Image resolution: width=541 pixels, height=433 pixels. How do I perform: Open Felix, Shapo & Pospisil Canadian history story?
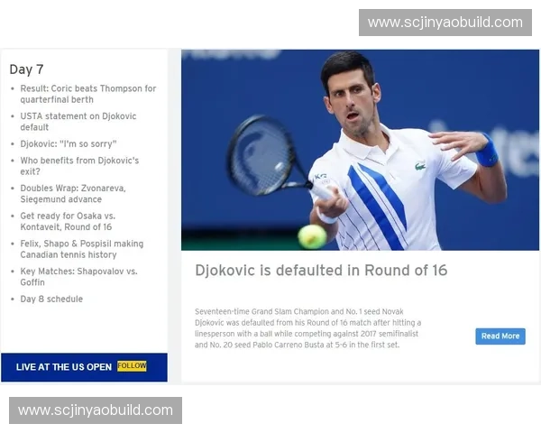pos(81,249)
